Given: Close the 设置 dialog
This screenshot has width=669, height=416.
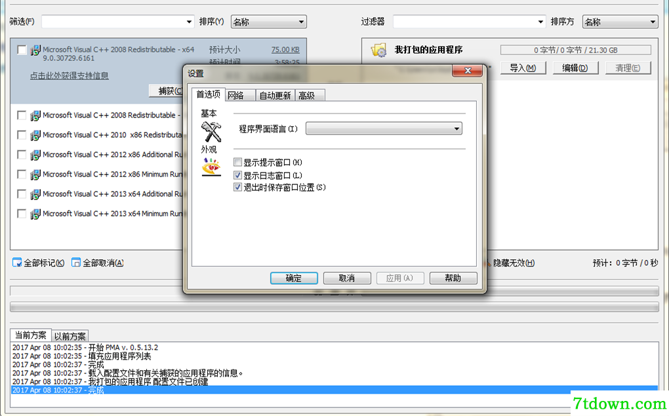Looking at the screenshot, I should click(467, 70).
